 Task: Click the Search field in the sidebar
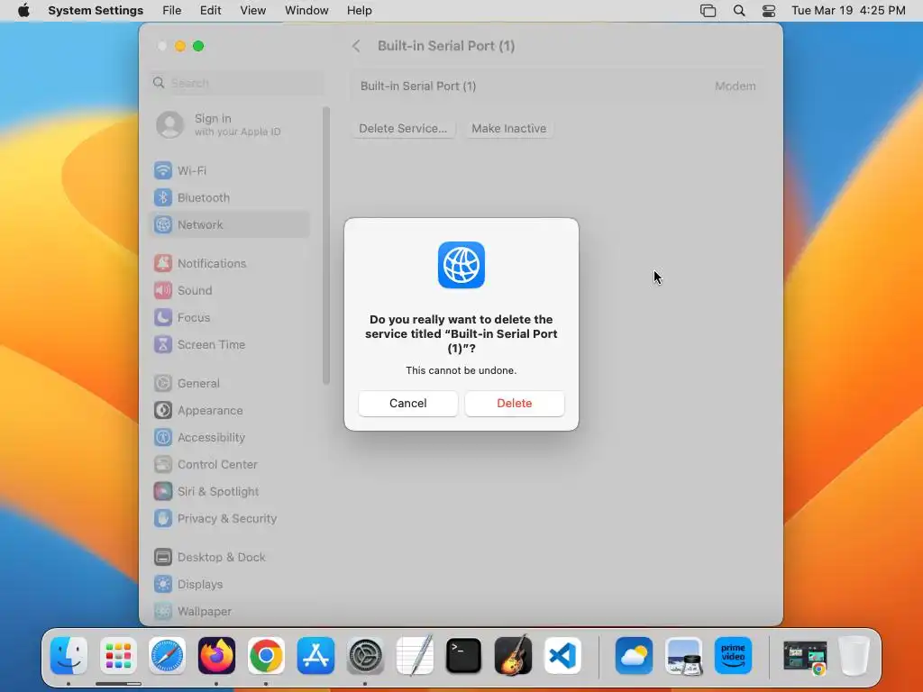click(237, 83)
